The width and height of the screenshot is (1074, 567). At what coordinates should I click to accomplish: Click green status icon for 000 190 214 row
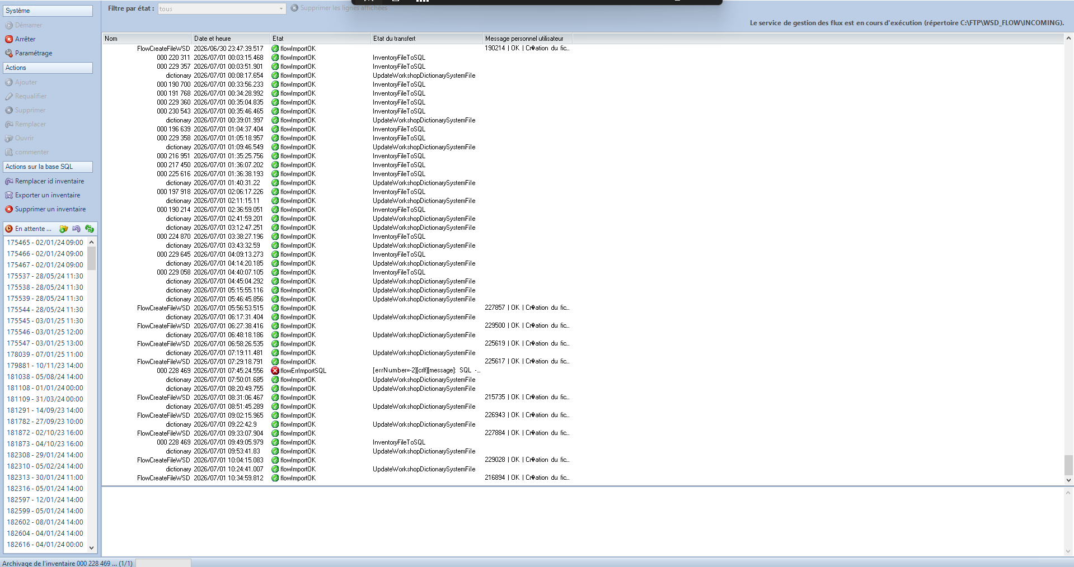pyautogui.click(x=275, y=210)
